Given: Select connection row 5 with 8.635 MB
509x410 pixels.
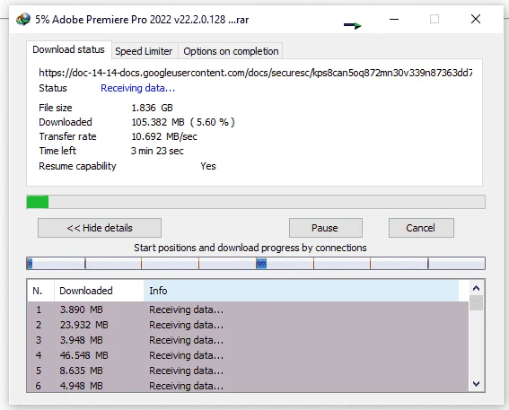Looking at the screenshot, I should [248, 371].
